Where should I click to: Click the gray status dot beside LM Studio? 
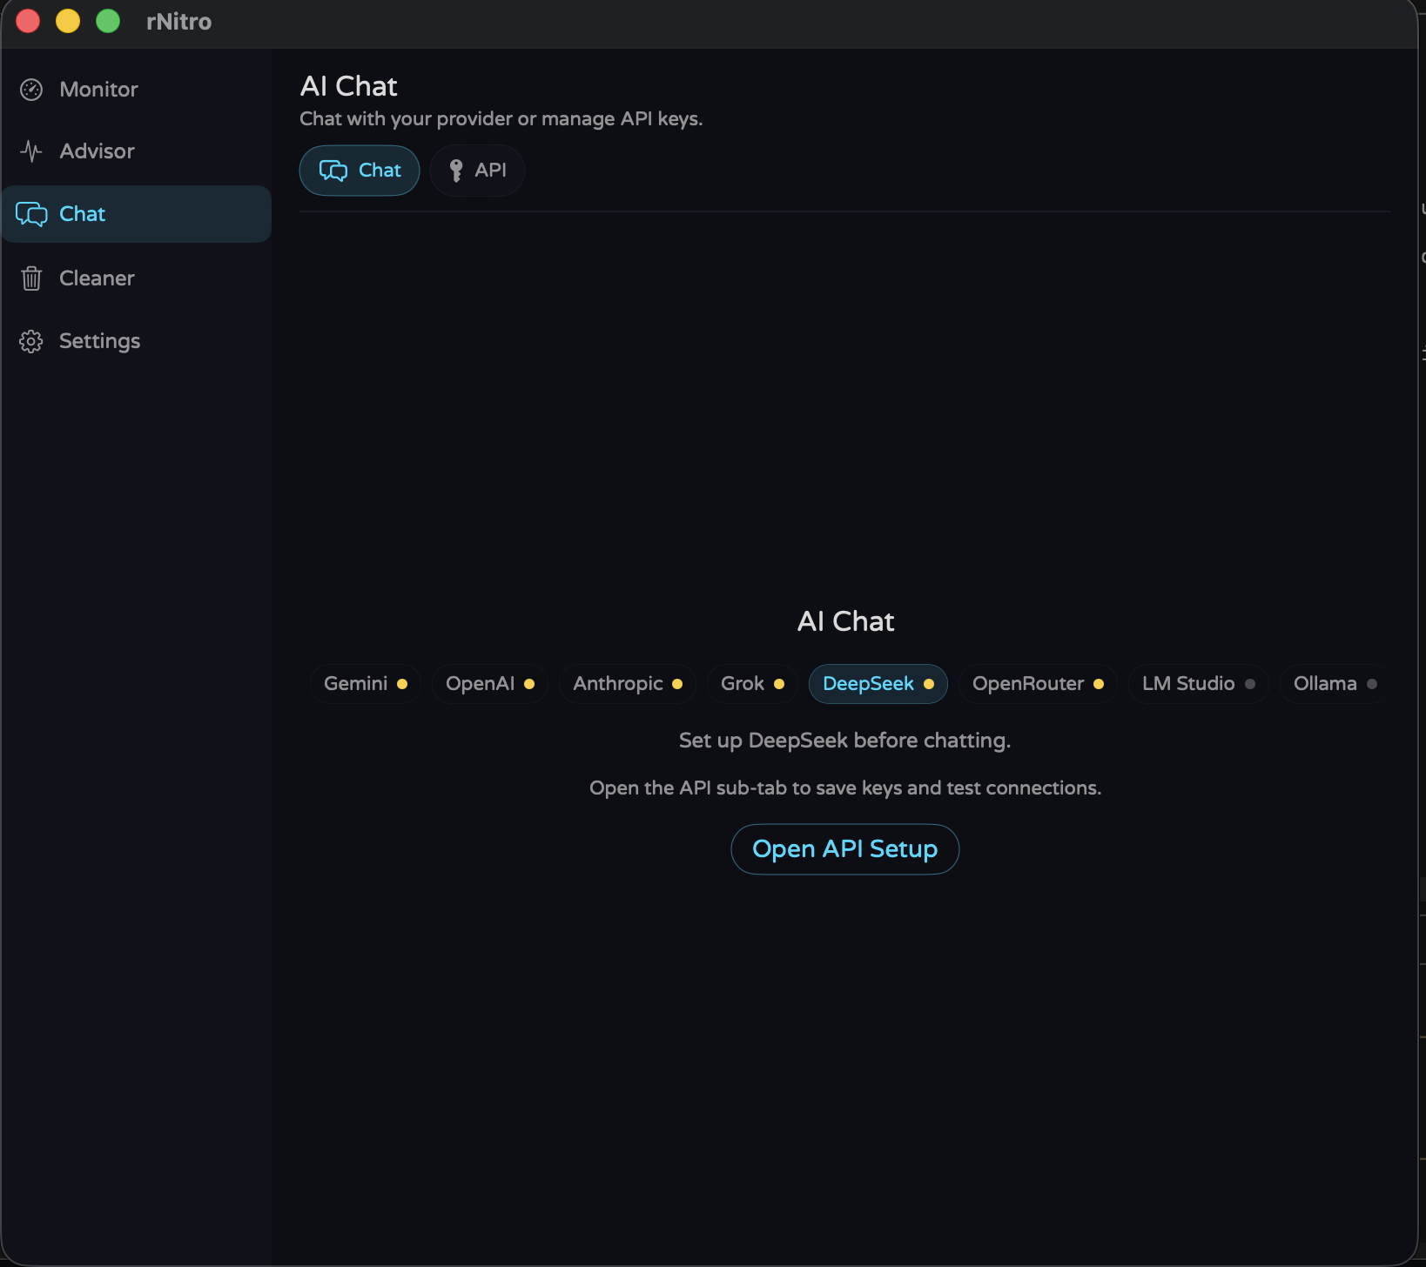(x=1250, y=684)
